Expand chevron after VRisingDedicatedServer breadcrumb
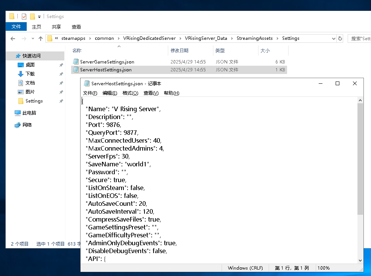 [x=180, y=38]
